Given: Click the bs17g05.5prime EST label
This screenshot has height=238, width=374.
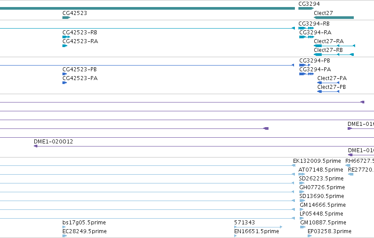Looking at the screenshot, I should [x=84, y=223].
